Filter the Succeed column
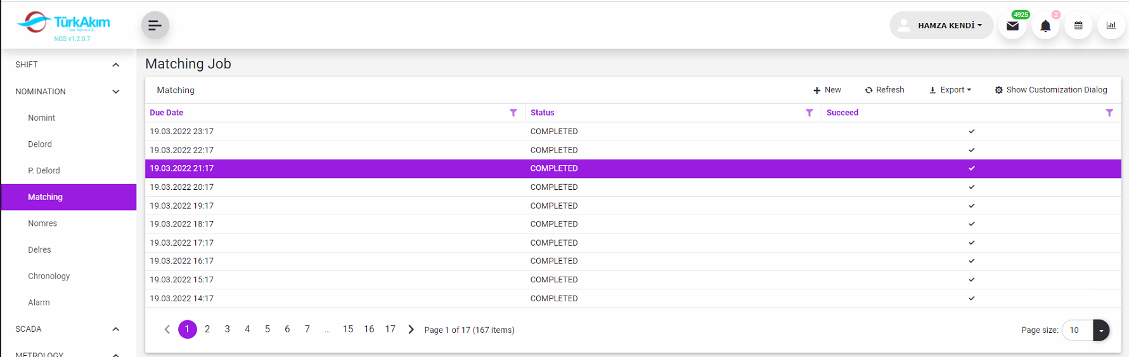1129x357 pixels. click(1109, 113)
